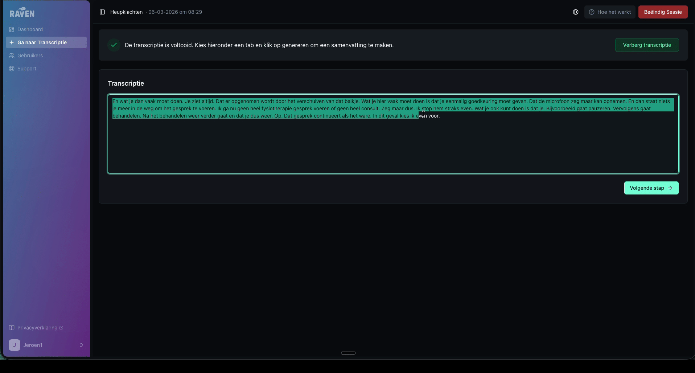Click the Heupklachten session title
Viewport: 695px width, 373px height.
(x=126, y=12)
